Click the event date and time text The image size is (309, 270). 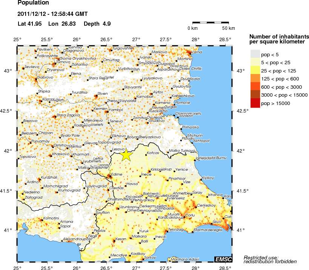[x=52, y=14]
